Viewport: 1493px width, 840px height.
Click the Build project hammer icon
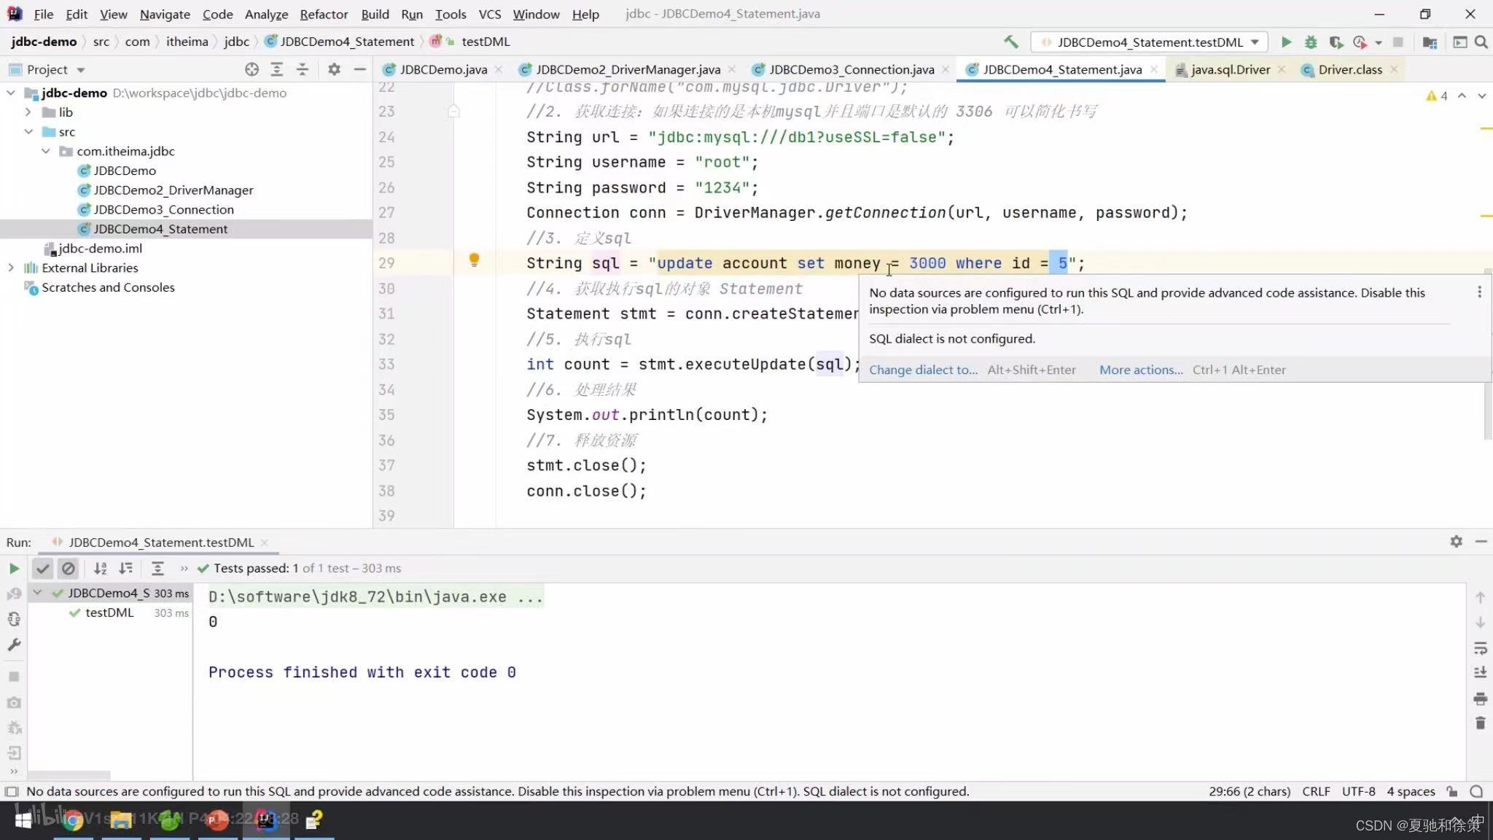point(1011,42)
